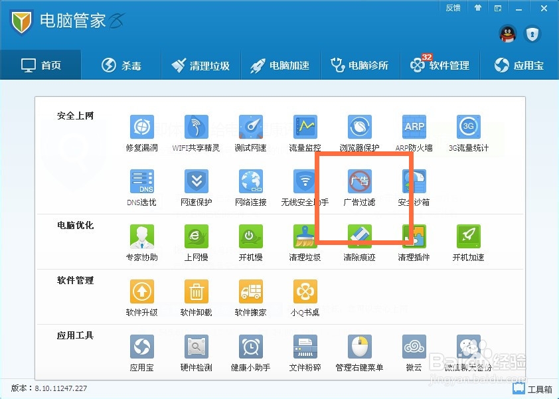Click the version number 8.10.11247.227

click(x=60, y=388)
